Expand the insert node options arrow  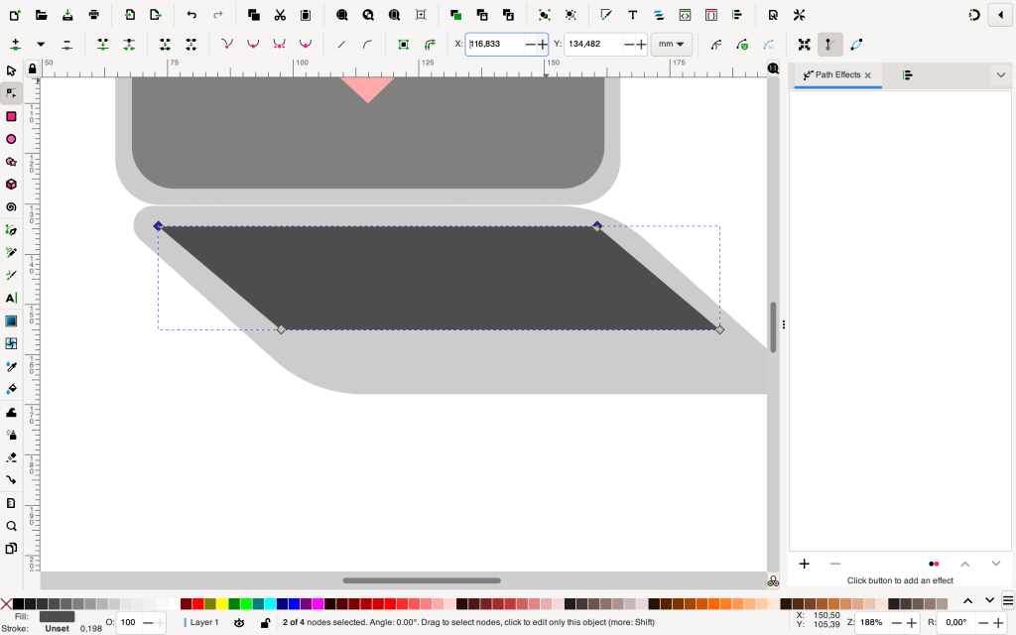(x=41, y=44)
